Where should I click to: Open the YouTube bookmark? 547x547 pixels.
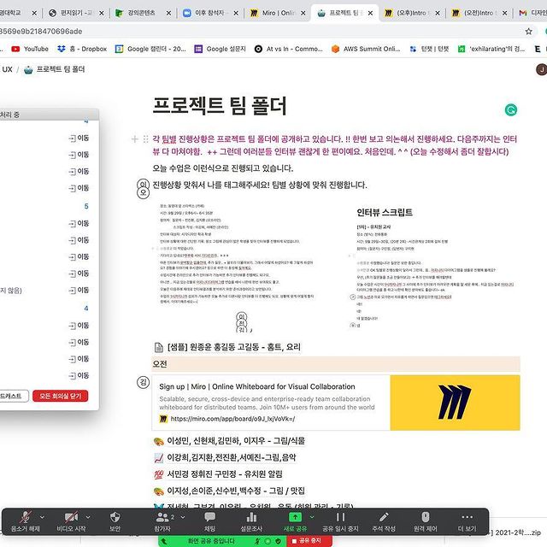pyautogui.click(x=28, y=49)
